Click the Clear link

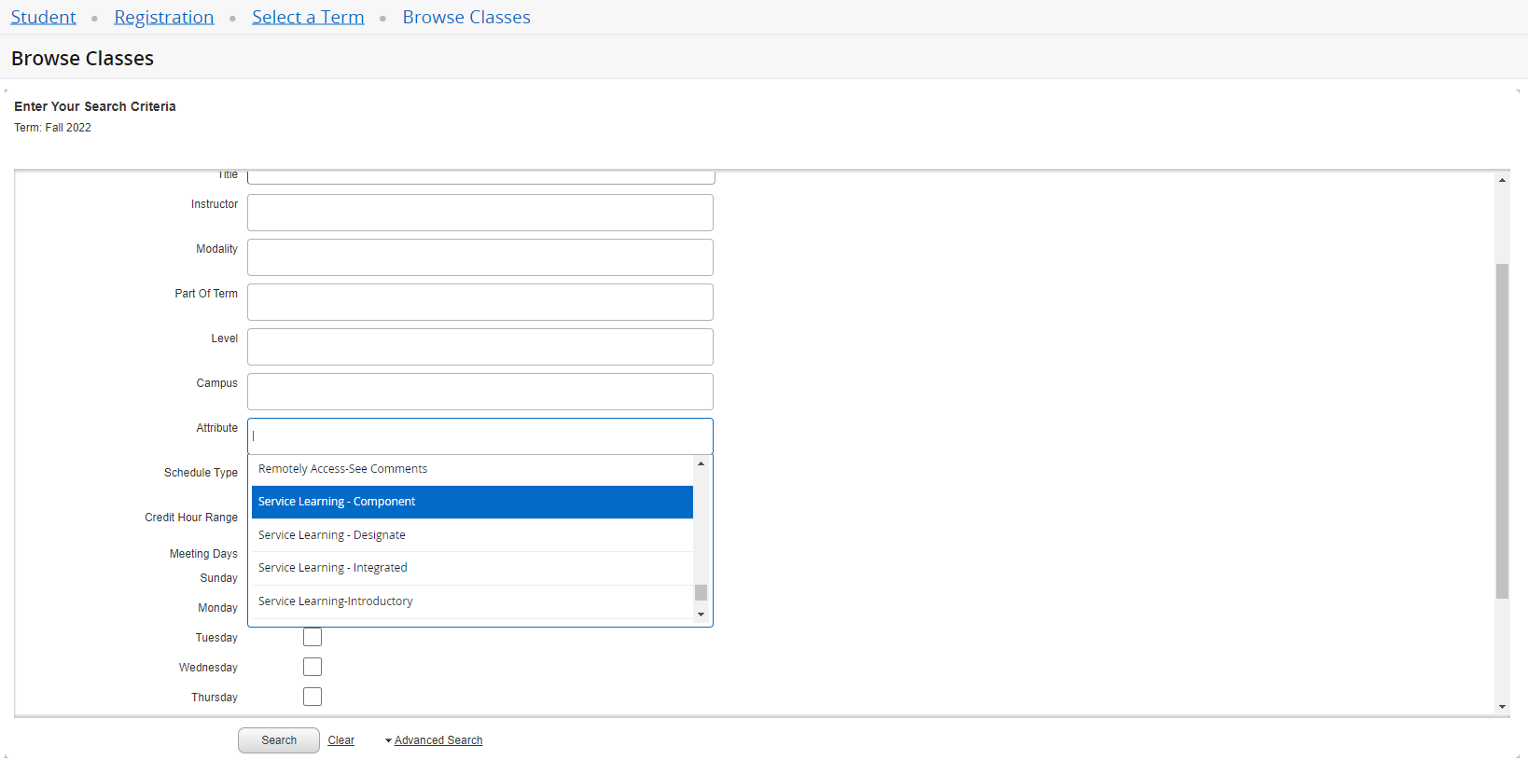[x=340, y=740]
